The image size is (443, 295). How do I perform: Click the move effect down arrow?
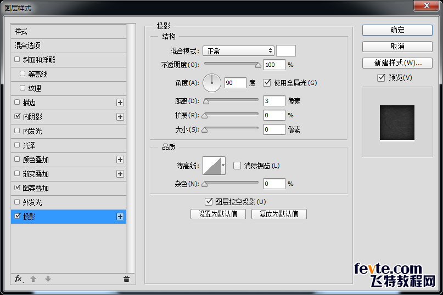point(48,279)
